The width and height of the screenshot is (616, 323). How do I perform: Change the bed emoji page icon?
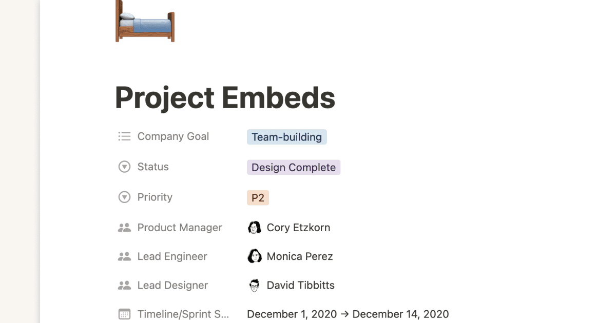point(145,22)
